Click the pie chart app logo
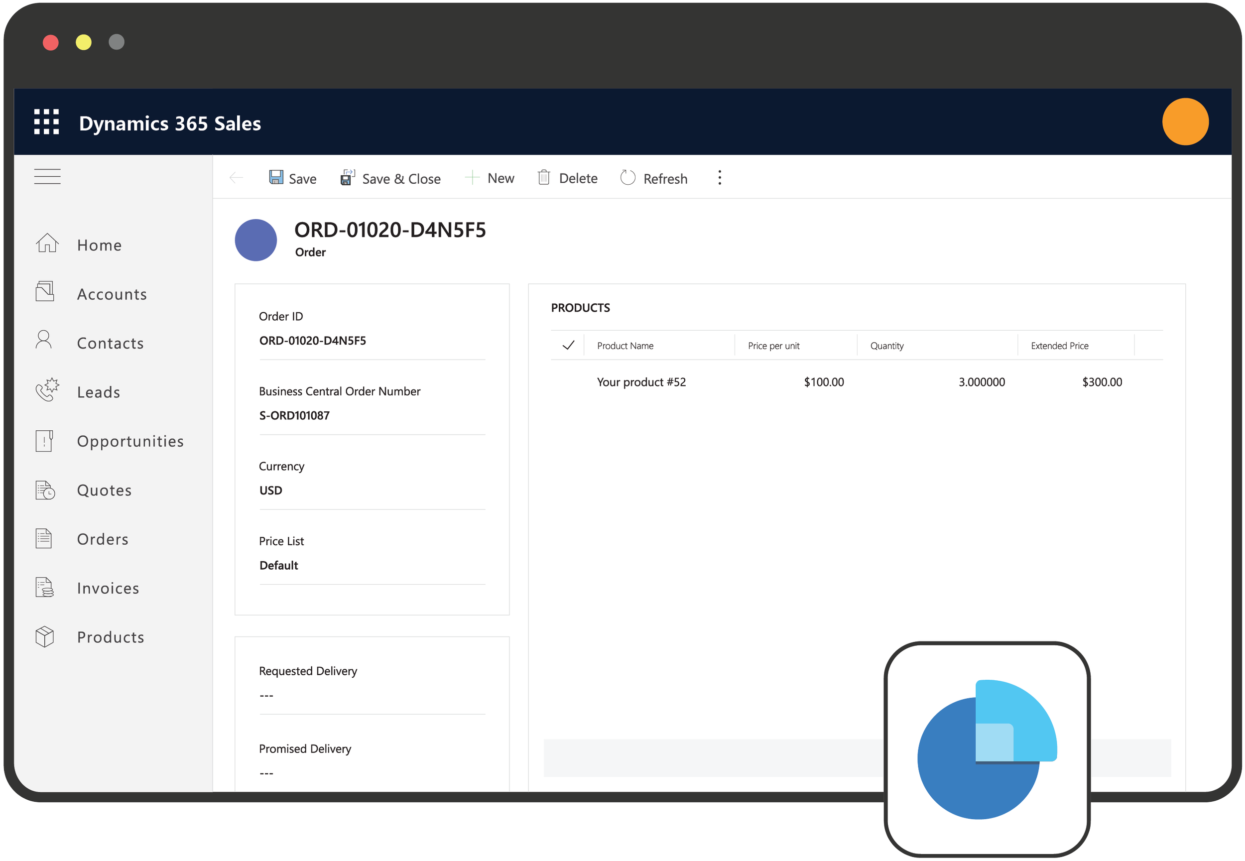1245x861 pixels. (987, 749)
